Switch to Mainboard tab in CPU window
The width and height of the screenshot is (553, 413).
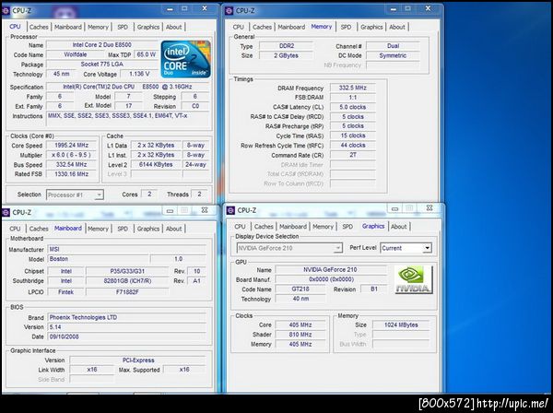pos(68,27)
